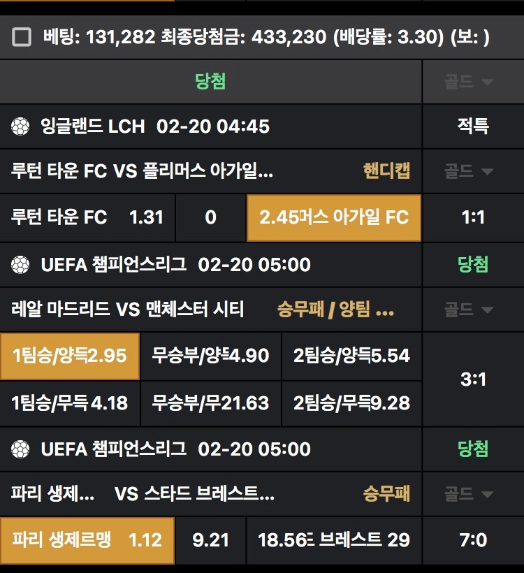Pick 1팀승/무득 4.18 option

70,402
